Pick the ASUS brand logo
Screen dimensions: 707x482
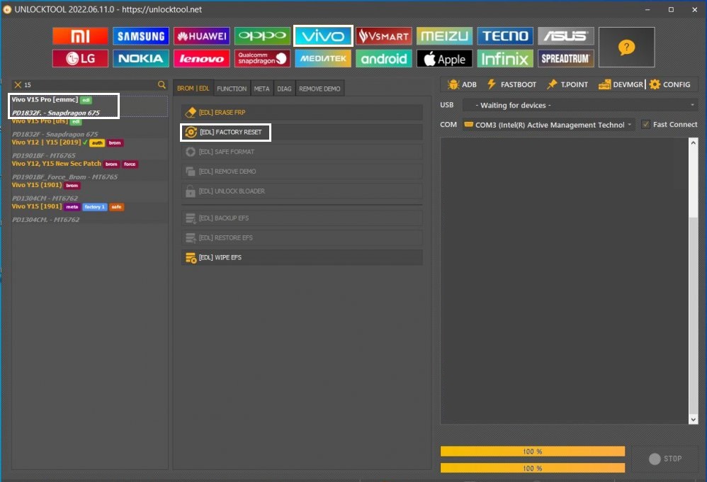tap(566, 36)
